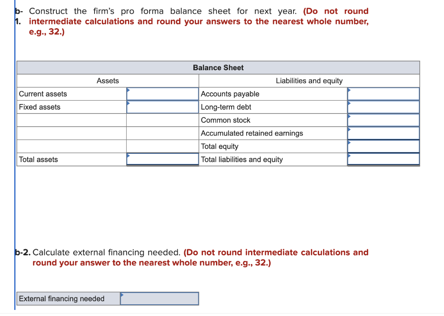Select the 'Current assets' row label
The width and height of the screenshot is (444, 316).
[43, 94]
